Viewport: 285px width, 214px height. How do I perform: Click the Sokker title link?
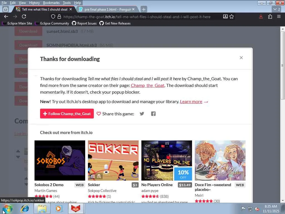pyautogui.click(x=94, y=185)
